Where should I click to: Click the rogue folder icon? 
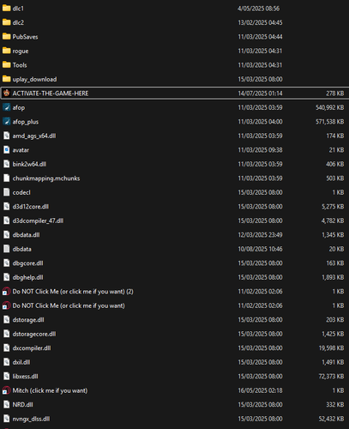tap(6, 51)
